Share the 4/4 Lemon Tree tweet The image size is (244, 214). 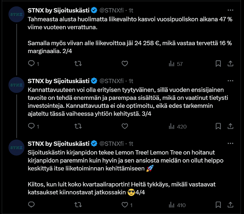tap(230, 205)
